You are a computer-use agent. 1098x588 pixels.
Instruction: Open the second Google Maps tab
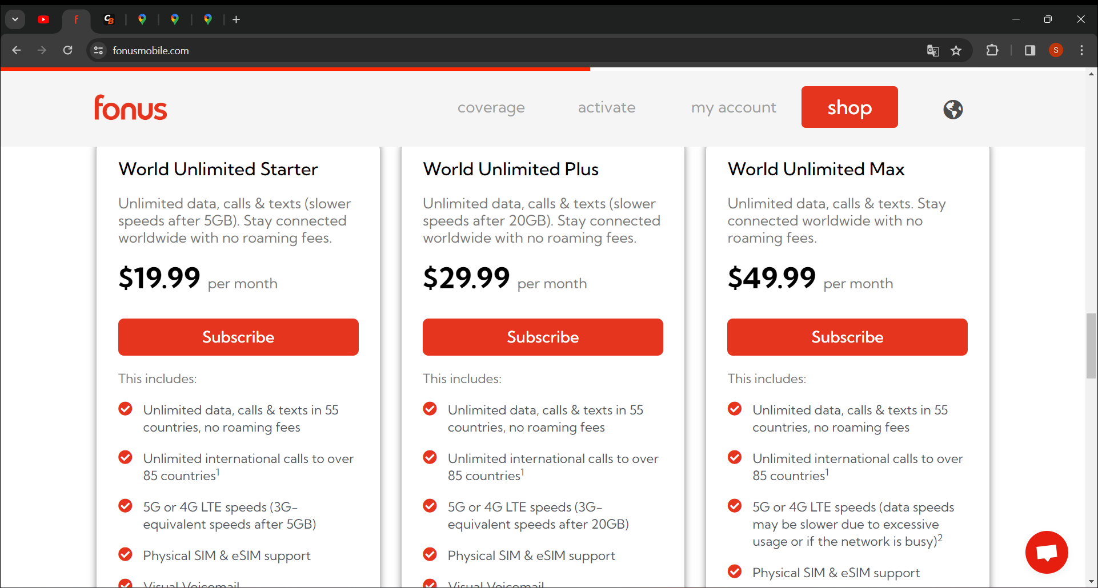pos(175,19)
